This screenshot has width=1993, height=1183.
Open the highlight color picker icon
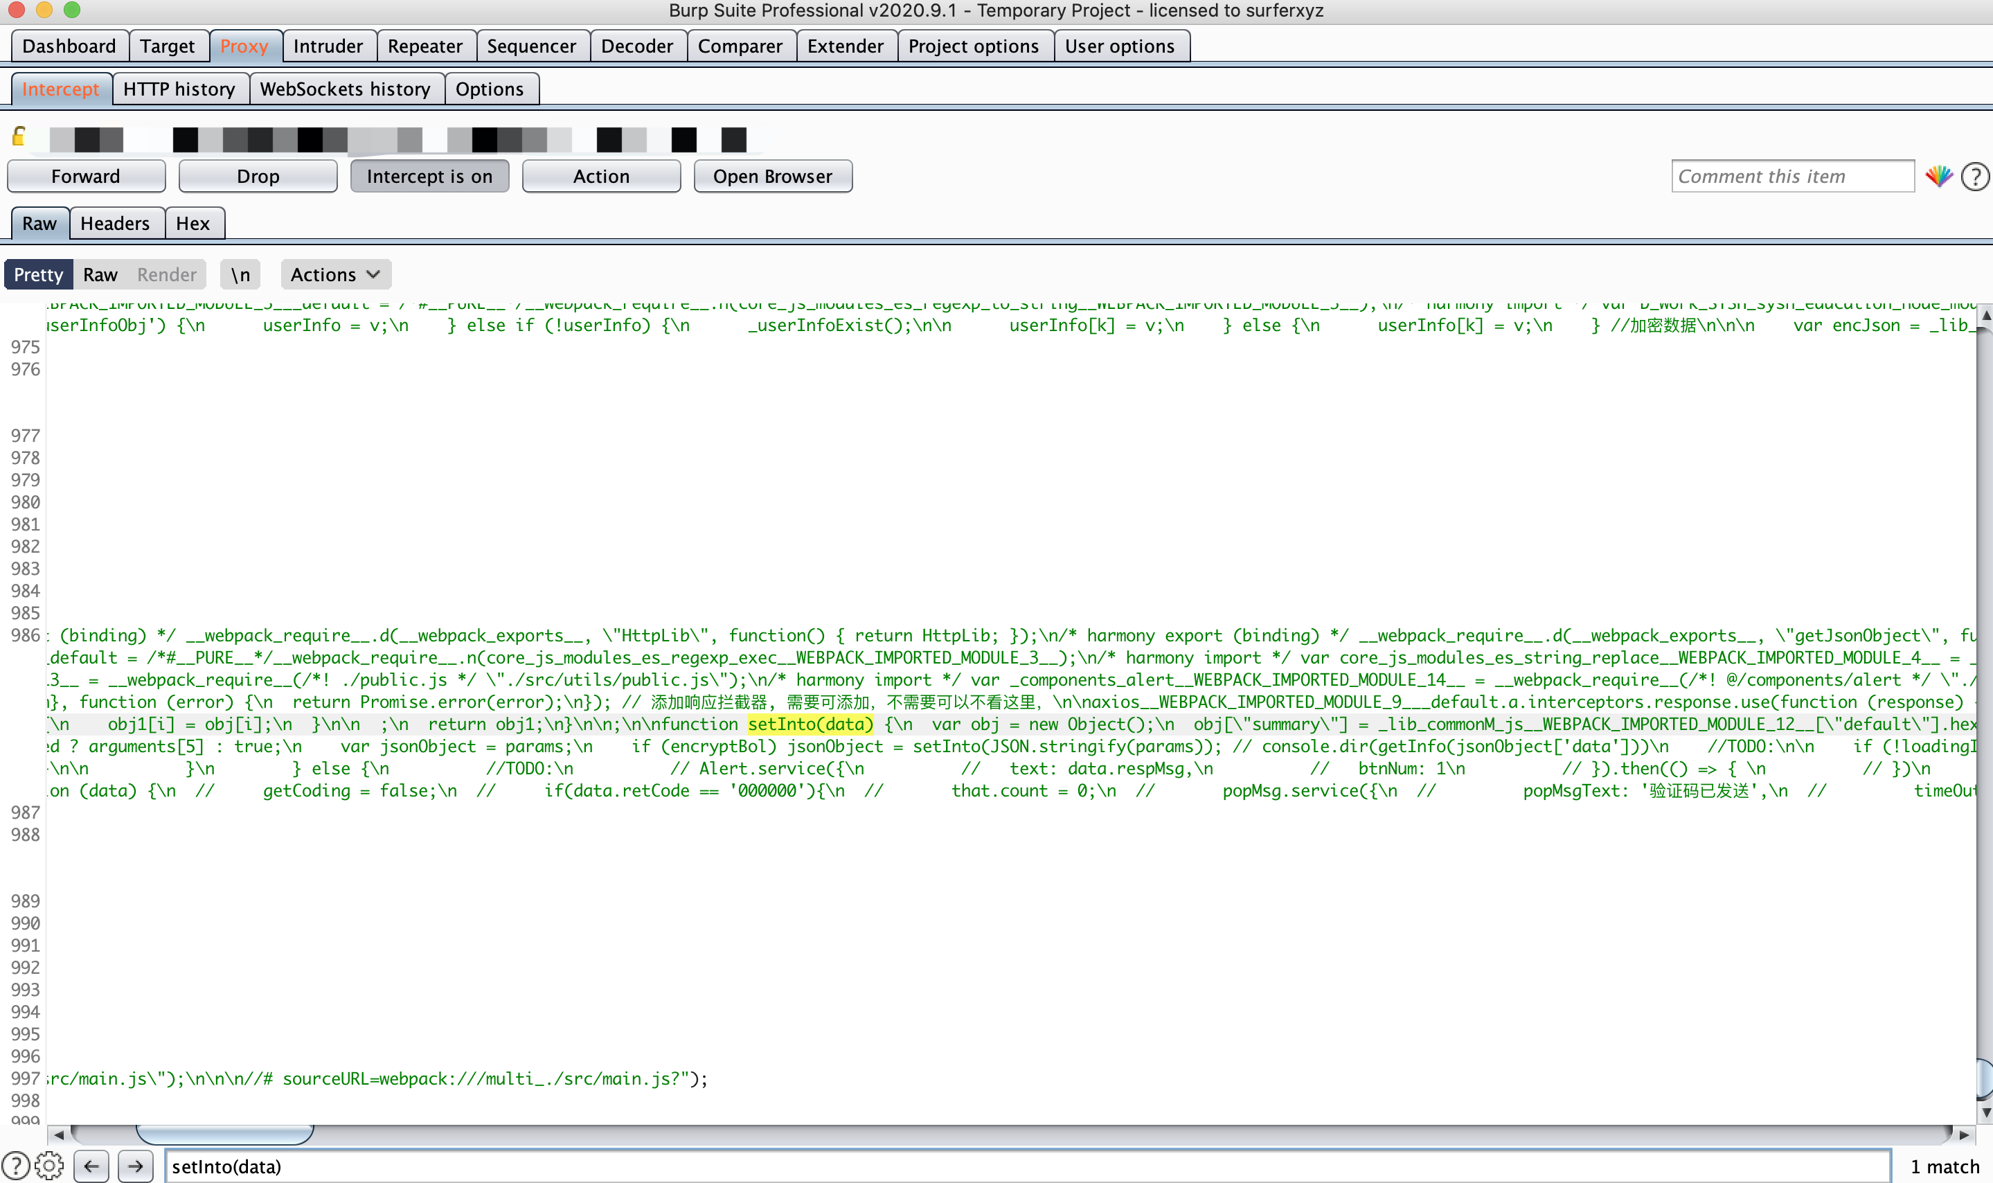click(1938, 176)
